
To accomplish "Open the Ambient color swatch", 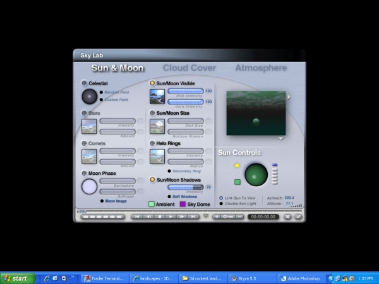I will click(152, 204).
